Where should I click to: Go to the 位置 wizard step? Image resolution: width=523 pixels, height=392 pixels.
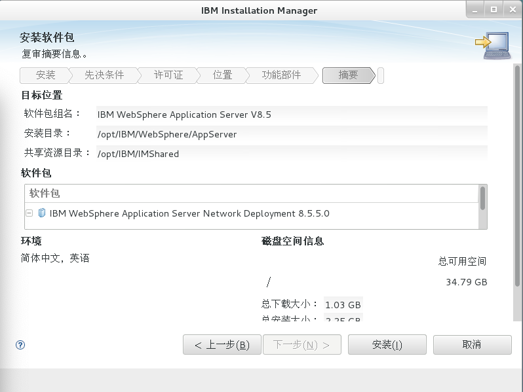coord(222,75)
